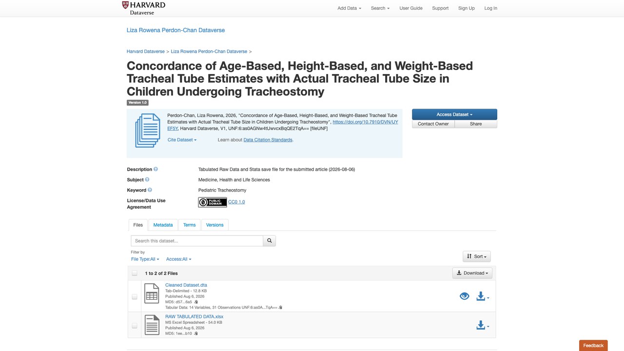Screen dimensions: 624x351
Task: Download RAW TABULATED DATA.xlsx via download icon
Action: click(x=483, y=325)
